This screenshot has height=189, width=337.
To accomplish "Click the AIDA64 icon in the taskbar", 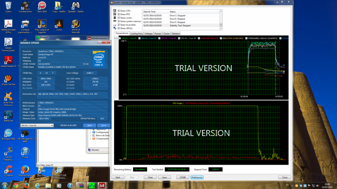I will pyautogui.click(x=102, y=185).
